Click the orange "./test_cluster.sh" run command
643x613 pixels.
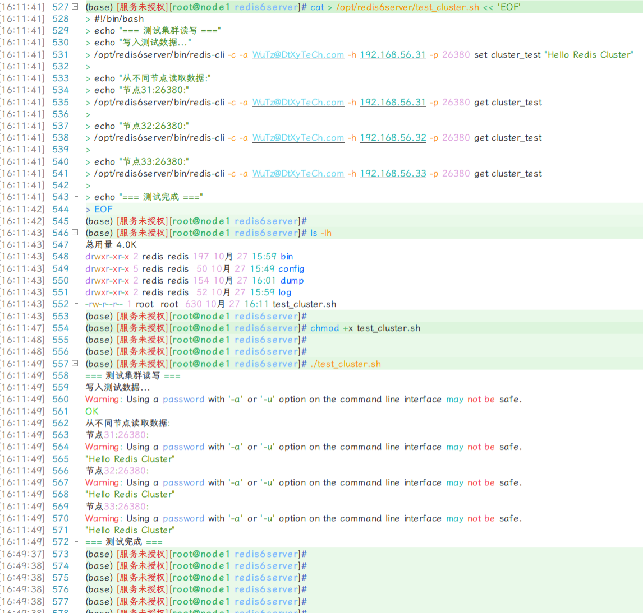pos(345,364)
